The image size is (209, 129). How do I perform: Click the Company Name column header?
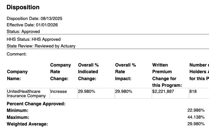point(17,75)
